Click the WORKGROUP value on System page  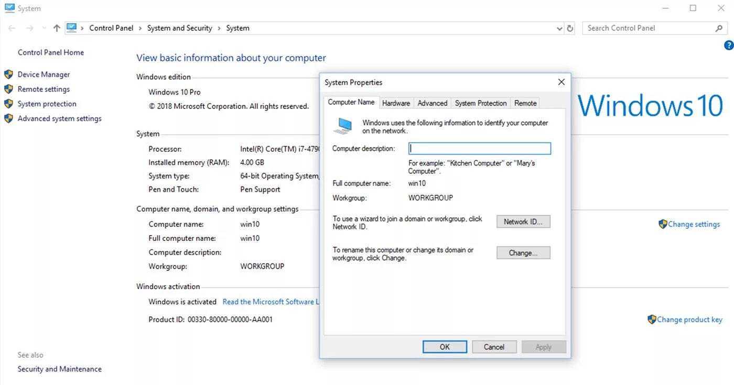pyautogui.click(x=262, y=266)
